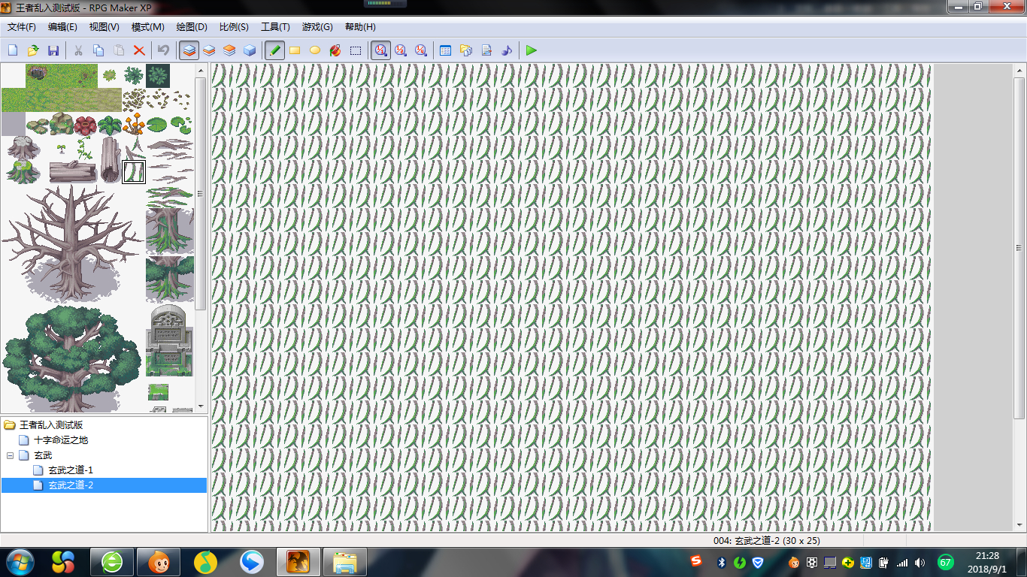Viewport: 1027px width, 577px height.
Task: Click the tileset palette scroll-down arrow
Action: pyautogui.click(x=201, y=406)
